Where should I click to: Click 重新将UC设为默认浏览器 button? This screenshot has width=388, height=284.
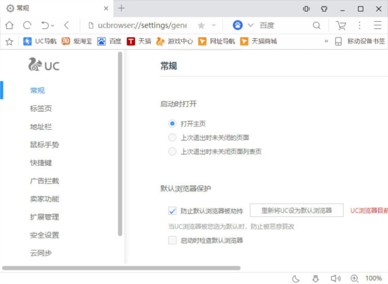tap(296, 210)
